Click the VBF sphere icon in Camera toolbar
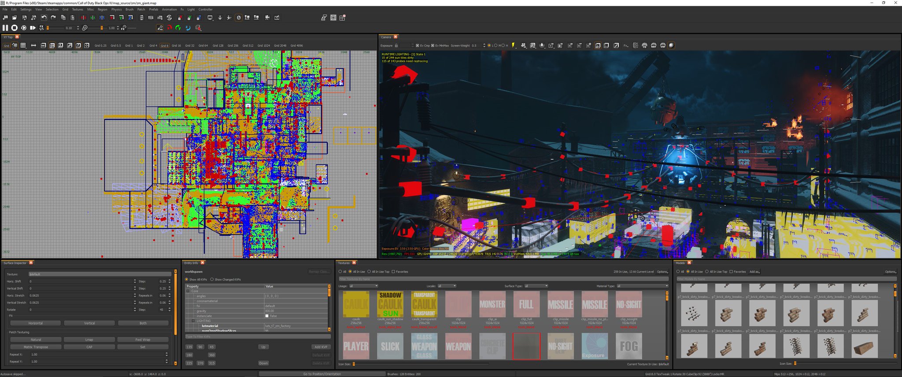 pyautogui.click(x=662, y=45)
